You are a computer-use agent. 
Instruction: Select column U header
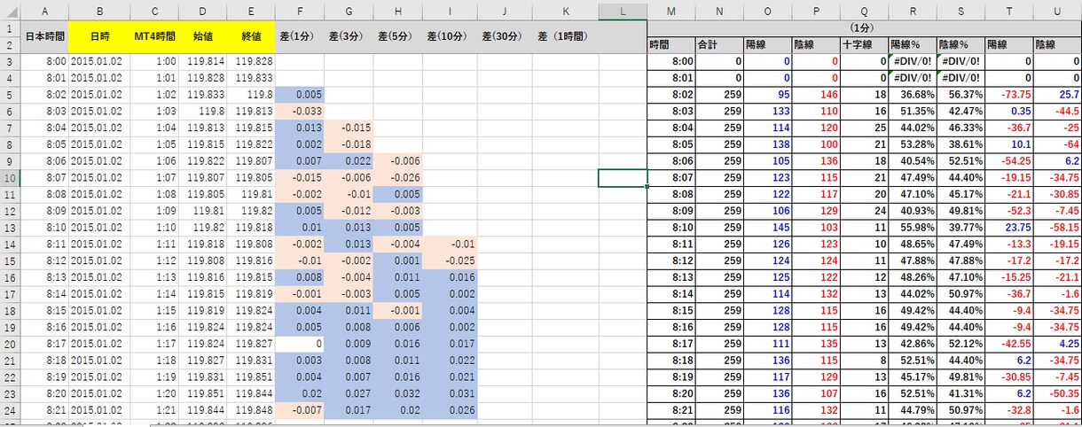point(1057,11)
